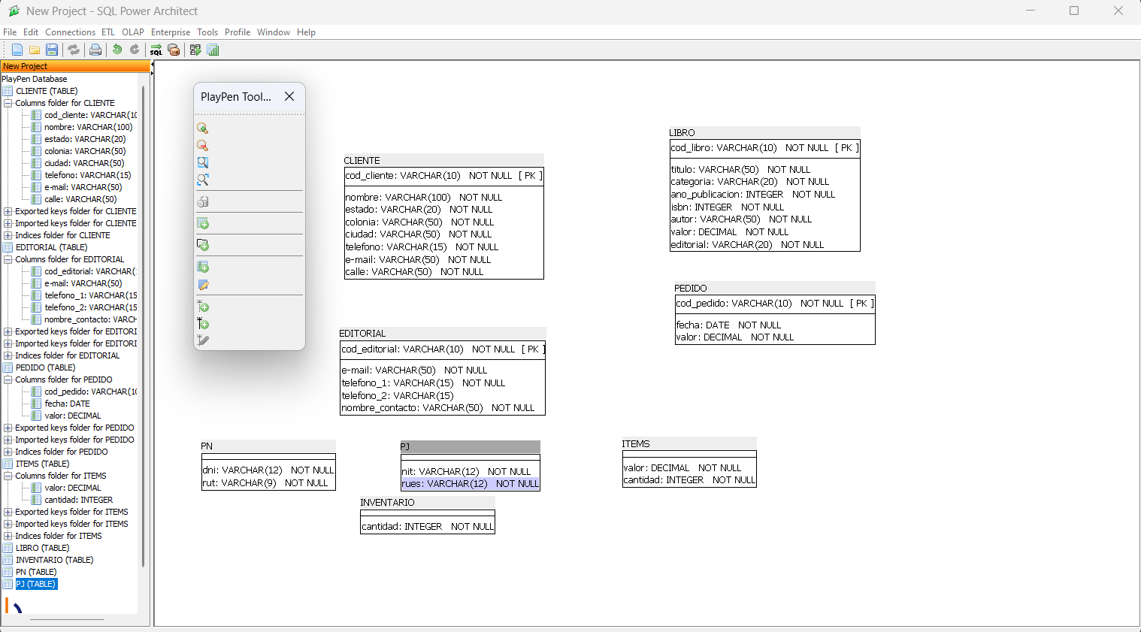Print the diagram using the printer icon
Screen dimensions: 1141x632
(95, 50)
